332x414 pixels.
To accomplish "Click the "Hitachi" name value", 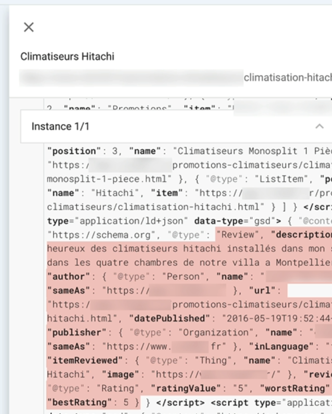I will (x=115, y=193).
